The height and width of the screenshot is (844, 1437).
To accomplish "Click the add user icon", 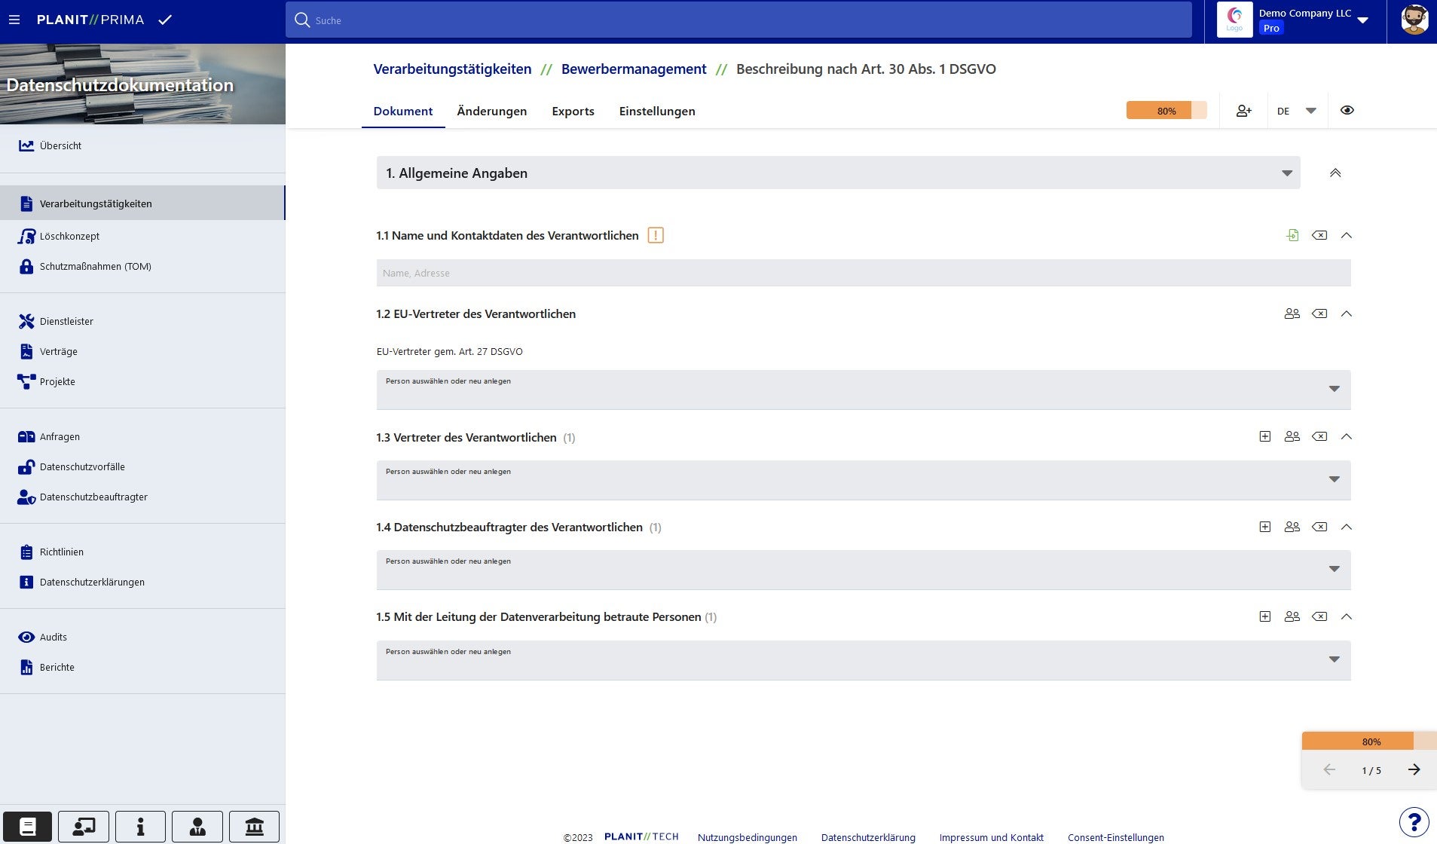I will click(x=1244, y=111).
